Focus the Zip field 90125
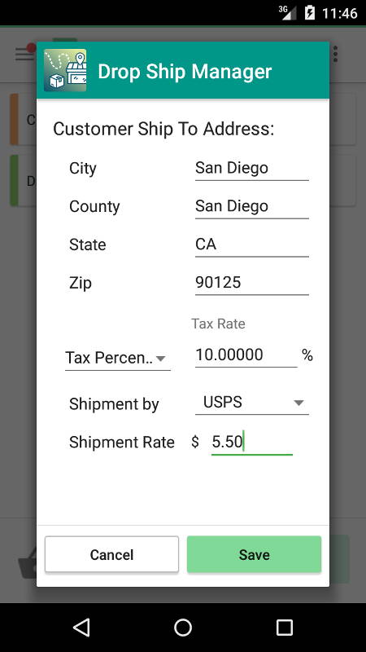The height and width of the screenshot is (652, 366). click(252, 283)
